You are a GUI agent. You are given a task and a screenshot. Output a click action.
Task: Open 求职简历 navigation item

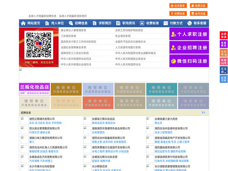[105, 23]
